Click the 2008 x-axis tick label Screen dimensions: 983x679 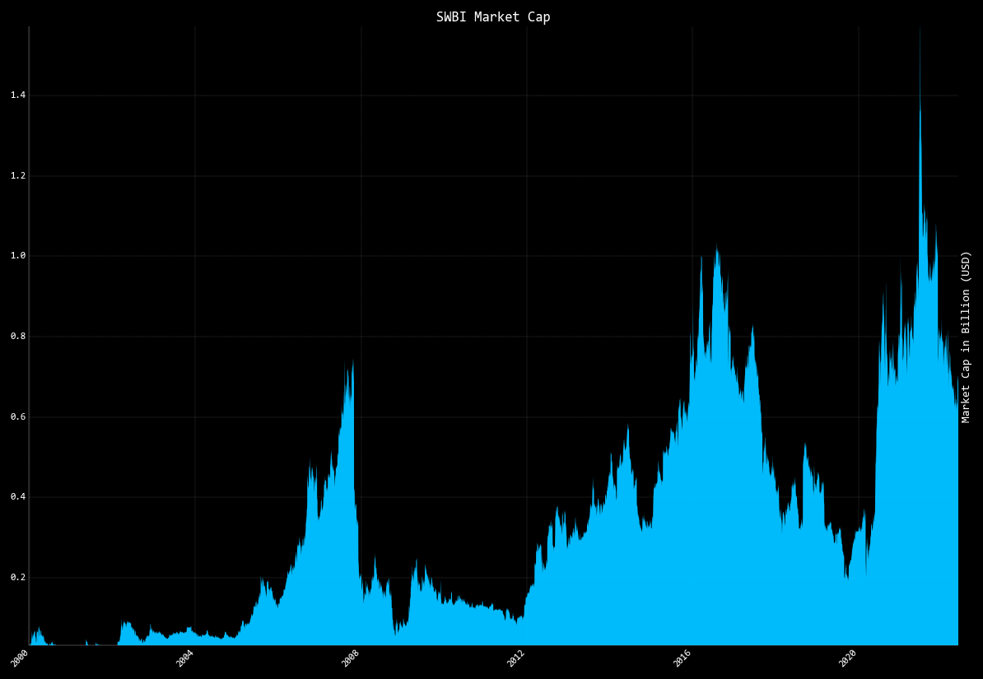[352, 658]
